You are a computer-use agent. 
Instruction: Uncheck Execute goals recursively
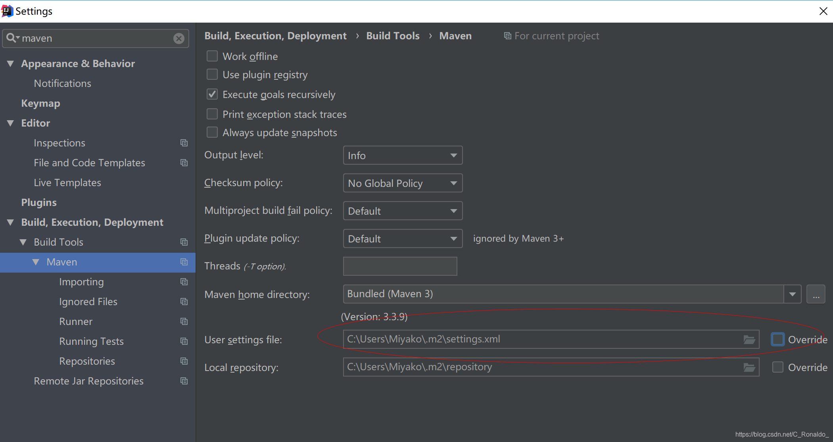212,94
